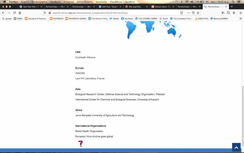244x153 pixels.
Task: Open the Βοήθεια menu
Action: (130, 2)
